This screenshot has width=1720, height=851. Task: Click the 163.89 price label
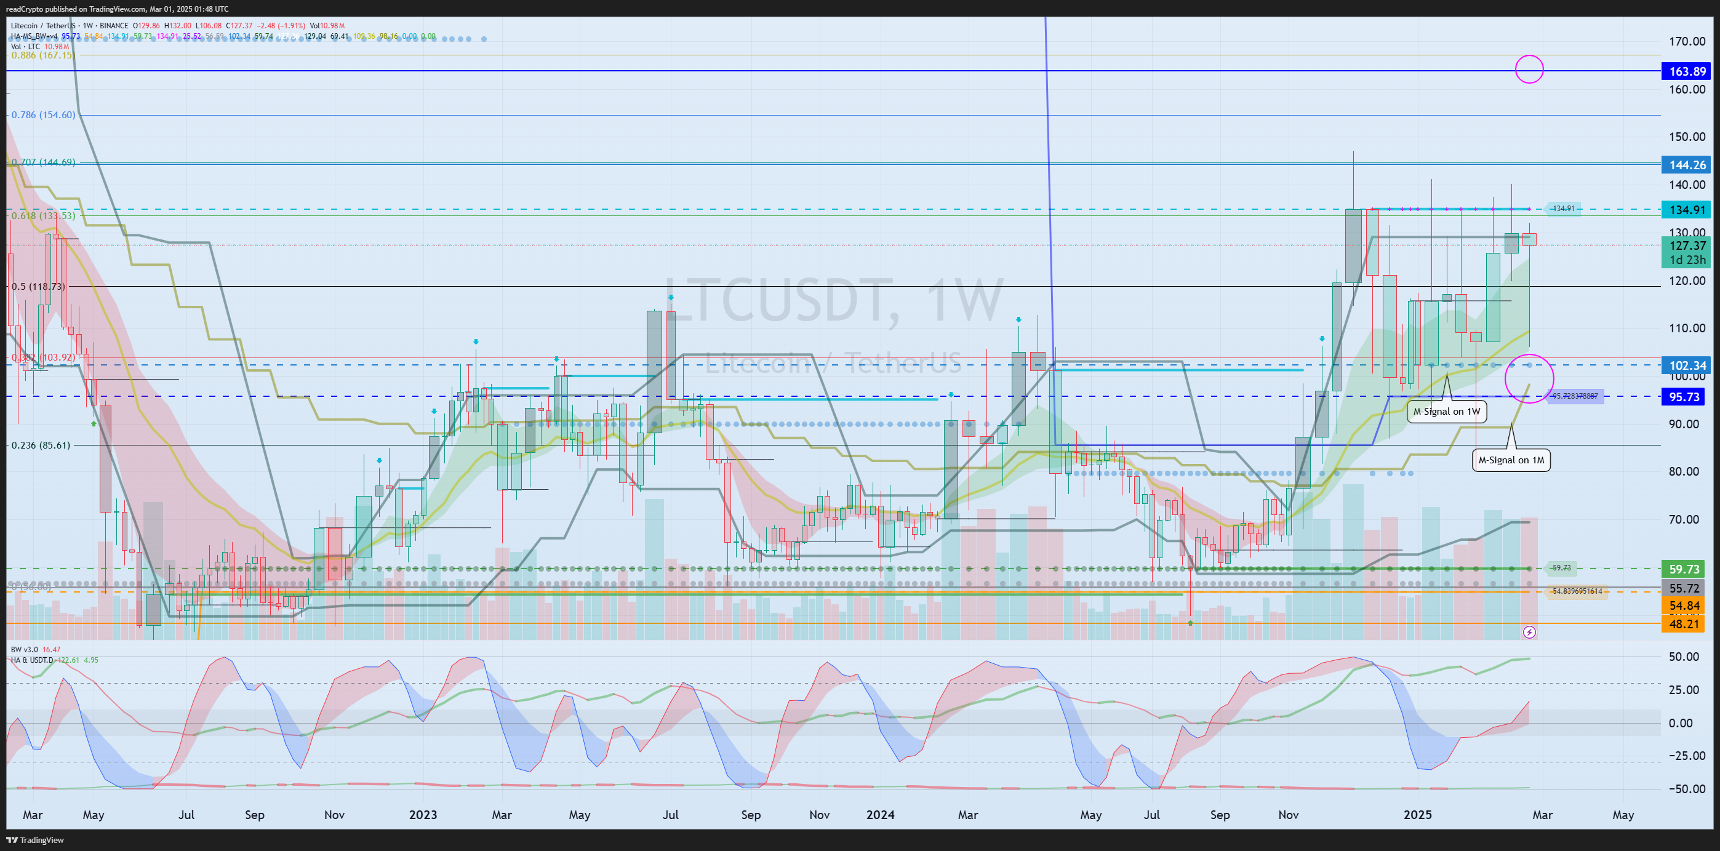[1686, 71]
